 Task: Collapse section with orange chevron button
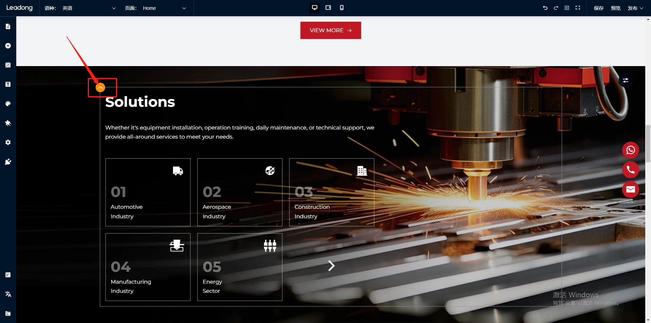[100, 88]
